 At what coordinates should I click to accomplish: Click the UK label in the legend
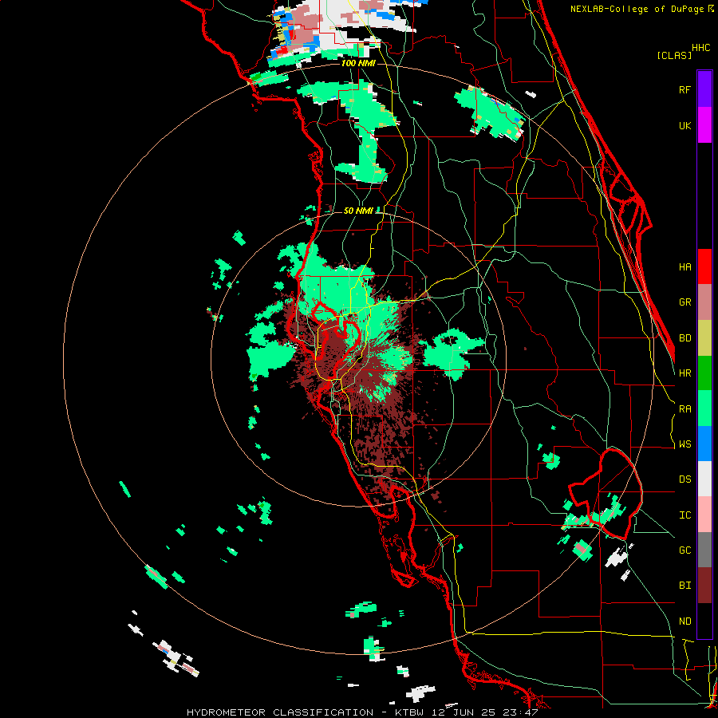(684, 125)
